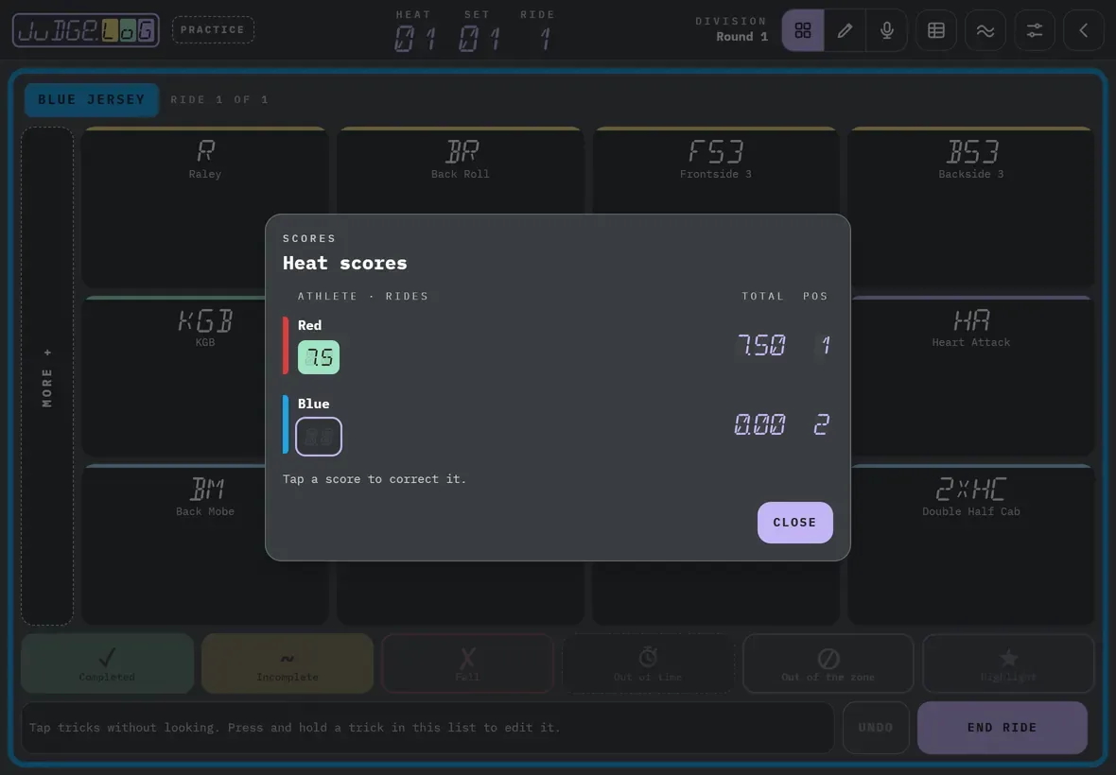1116x775 pixels.
Task: Click the trick list input area
Action: coord(427,728)
